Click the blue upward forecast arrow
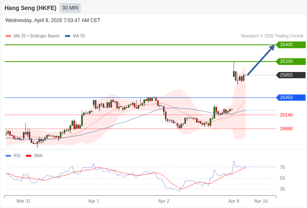Image resolution: width=307 pixels, height=208 pixels. pos(261,60)
